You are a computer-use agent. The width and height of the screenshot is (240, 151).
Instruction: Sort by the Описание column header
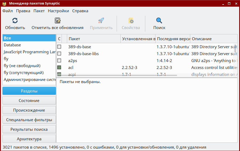[x=214, y=39]
